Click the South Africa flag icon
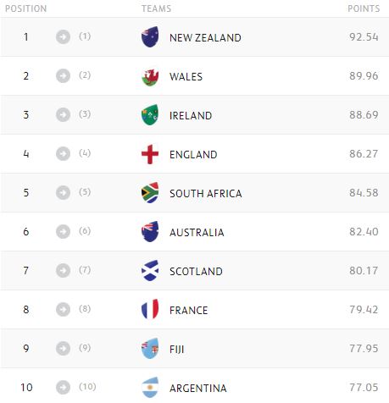The image size is (389, 403). 150,193
